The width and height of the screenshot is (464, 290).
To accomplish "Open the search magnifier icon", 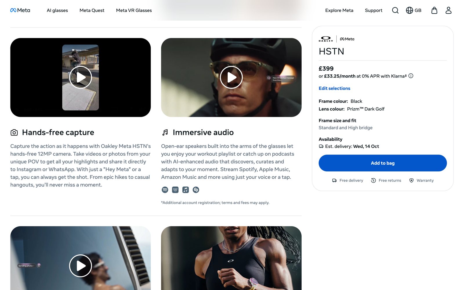I will (395, 10).
